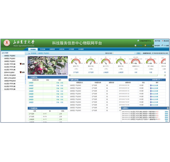170x162 pixels.
Task: Switch to the second navigation tab, 历史数据 (history data)
Action: [42, 49]
